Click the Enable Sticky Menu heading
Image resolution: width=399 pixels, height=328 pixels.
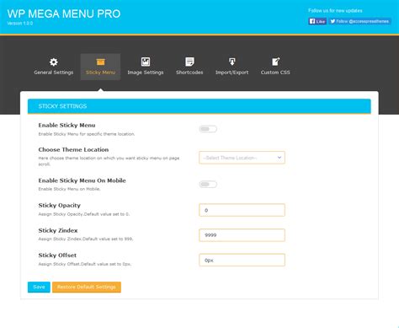click(x=66, y=126)
